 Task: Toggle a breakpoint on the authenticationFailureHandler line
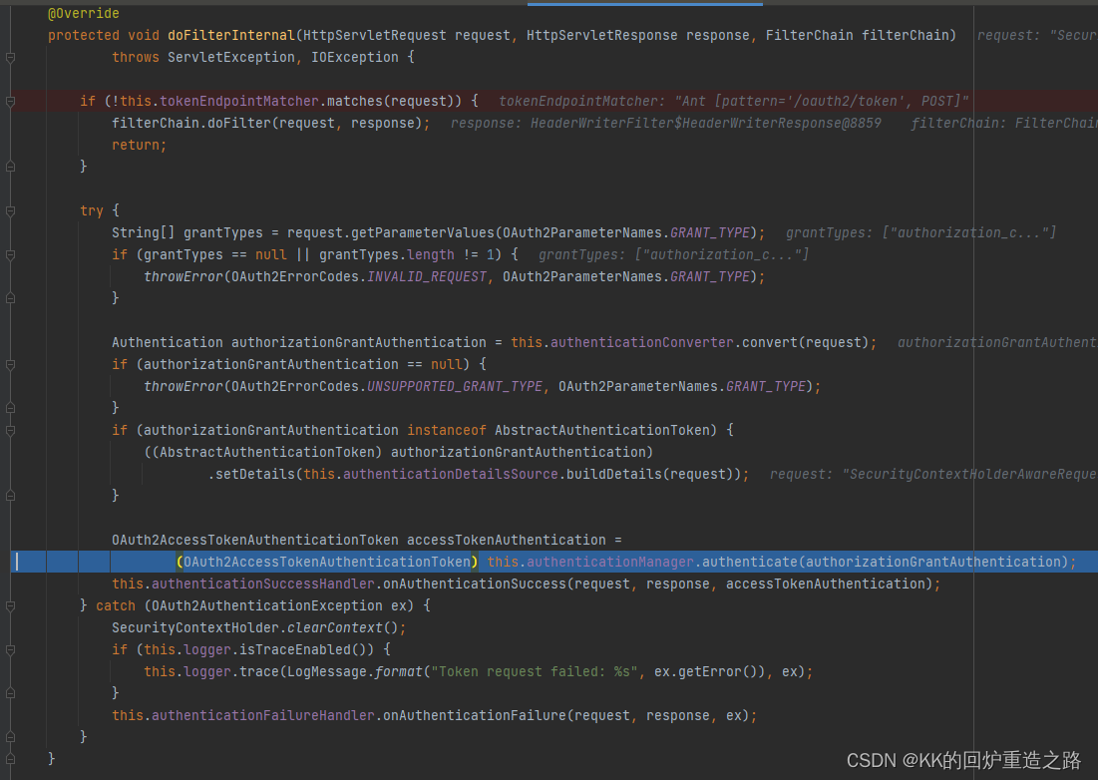[27, 714]
